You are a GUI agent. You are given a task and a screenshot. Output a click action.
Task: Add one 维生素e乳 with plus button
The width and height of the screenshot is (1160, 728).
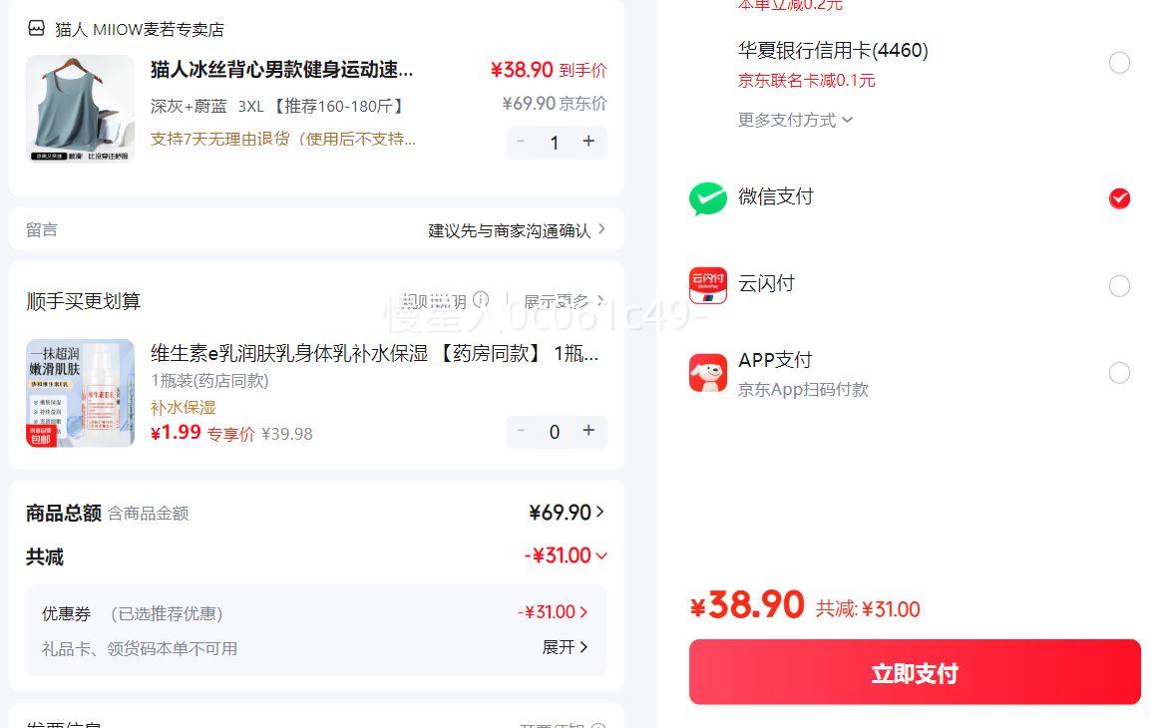tap(588, 431)
